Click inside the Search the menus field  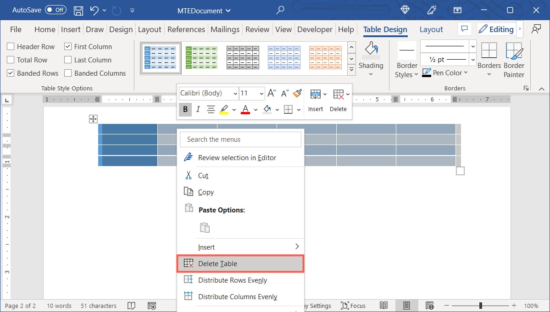point(240,139)
